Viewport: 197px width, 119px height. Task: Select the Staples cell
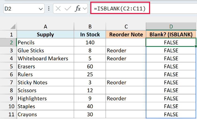(x=45, y=106)
